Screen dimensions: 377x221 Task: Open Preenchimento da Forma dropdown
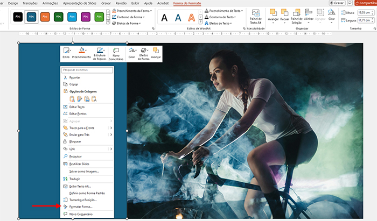(x=132, y=11)
